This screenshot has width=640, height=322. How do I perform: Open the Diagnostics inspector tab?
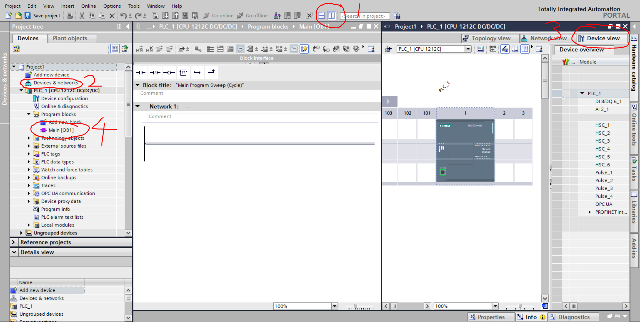coord(573,317)
